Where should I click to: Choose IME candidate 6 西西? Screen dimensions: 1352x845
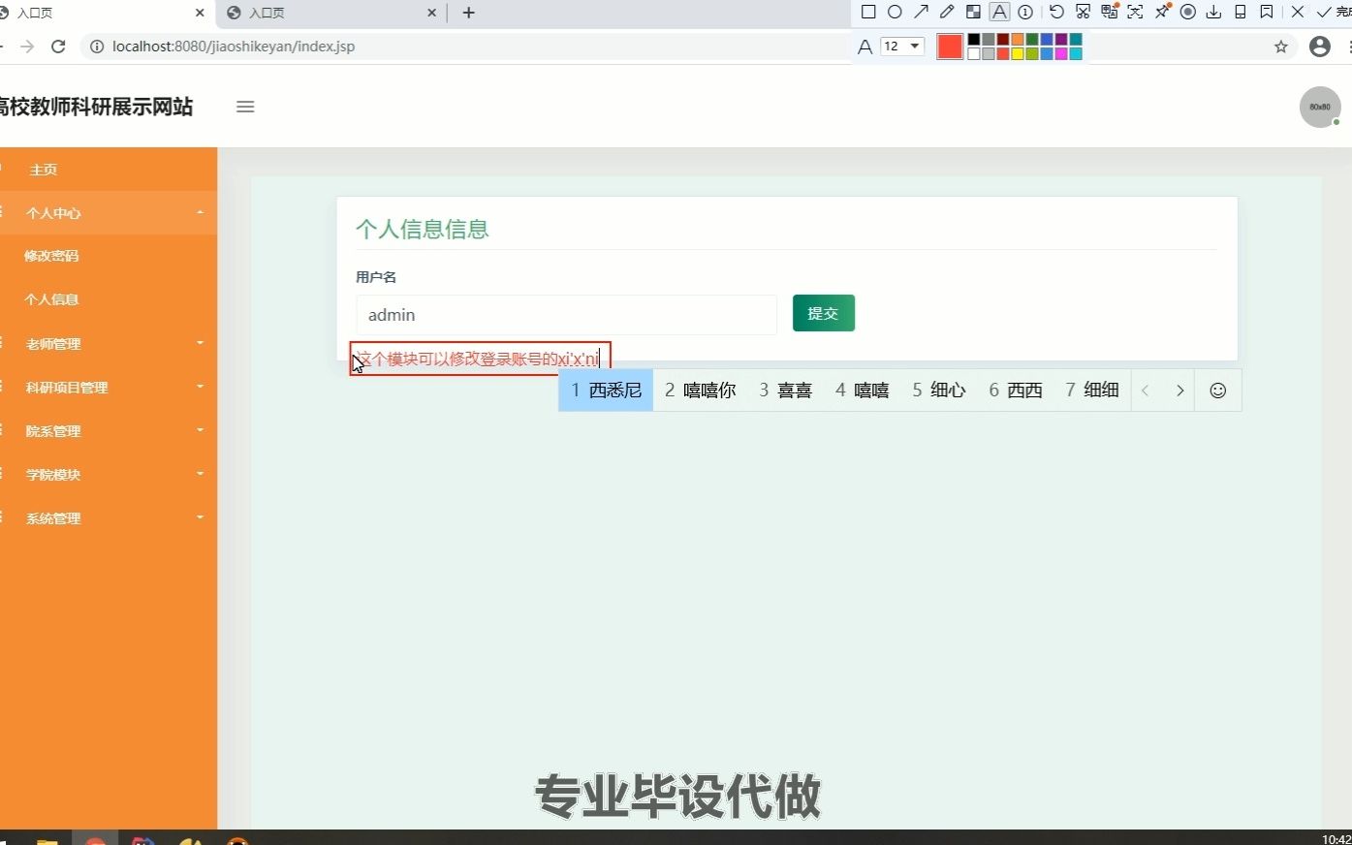[1016, 391]
